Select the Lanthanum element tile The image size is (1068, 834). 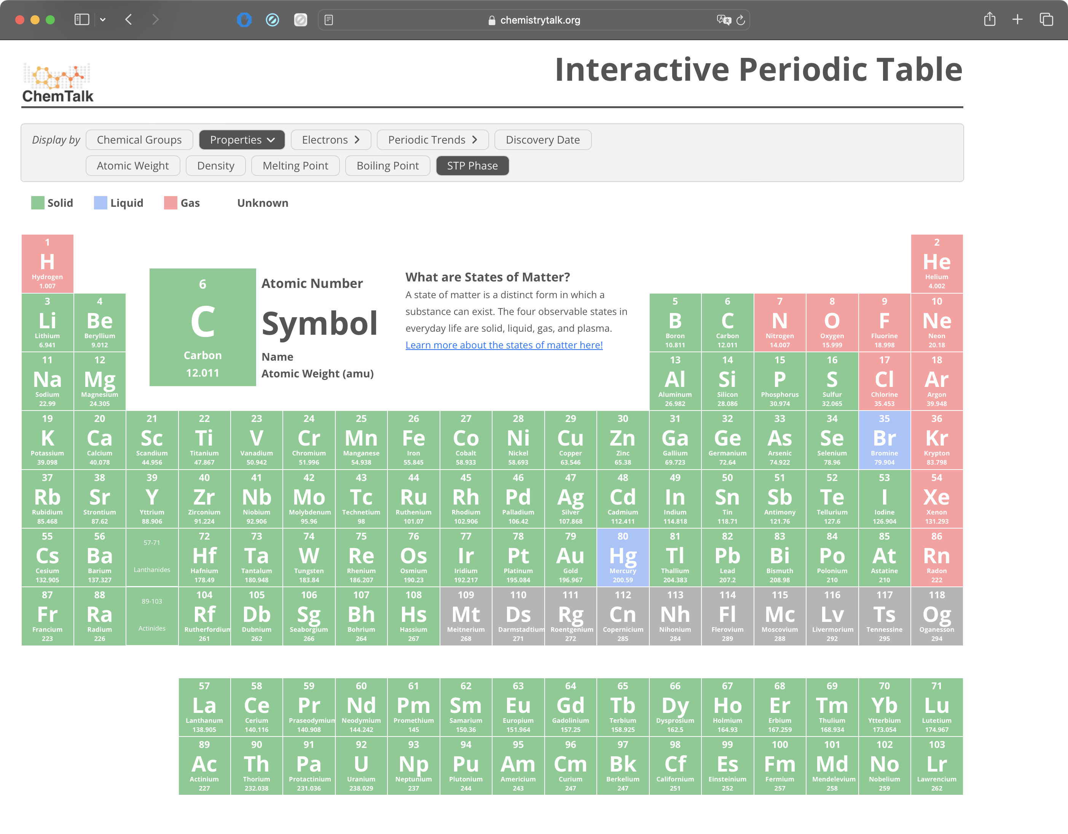click(x=204, y=707)
